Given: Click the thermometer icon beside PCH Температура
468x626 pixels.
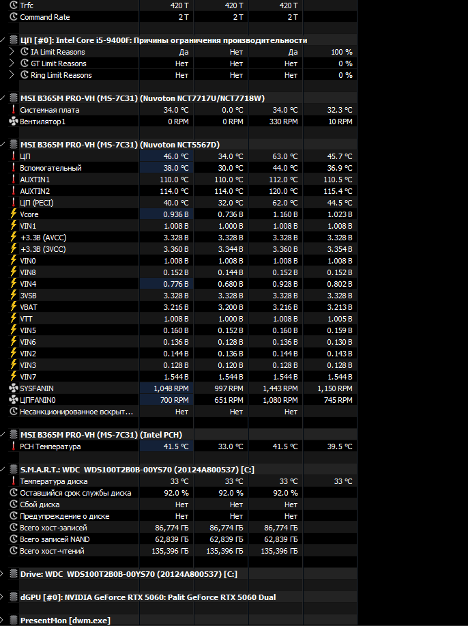Looking at the screenshot, I should pyautogui.click(x=14, y=446).
